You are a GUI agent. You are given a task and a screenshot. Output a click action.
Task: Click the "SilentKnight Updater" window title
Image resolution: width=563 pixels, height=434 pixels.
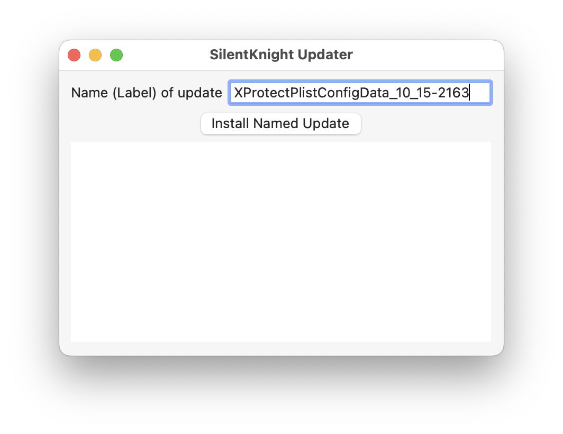click(281, 55)
